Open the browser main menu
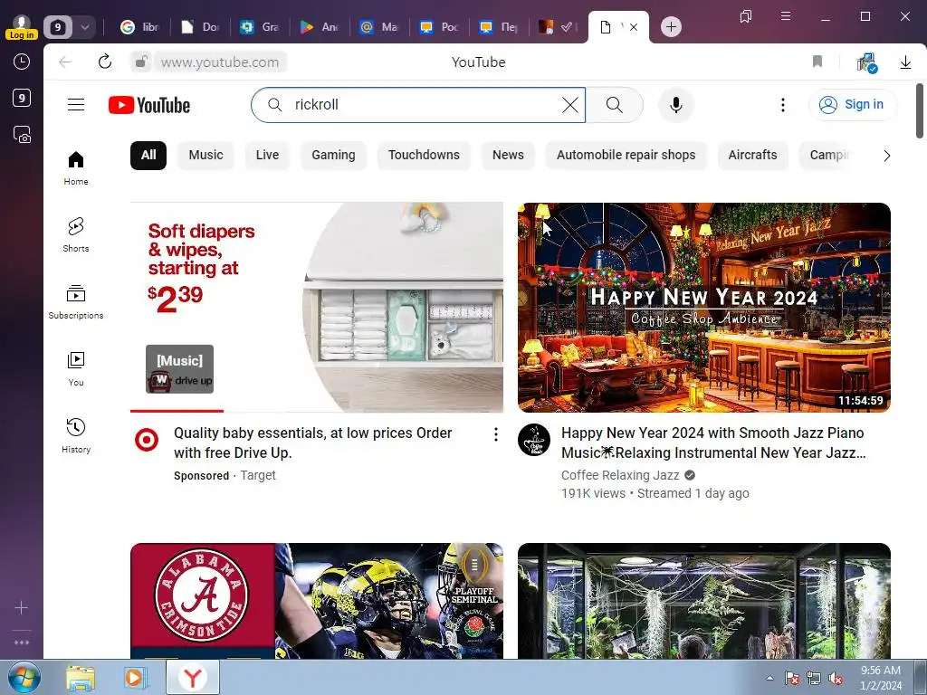Screen dimensions: 927x695 (785, 16)
